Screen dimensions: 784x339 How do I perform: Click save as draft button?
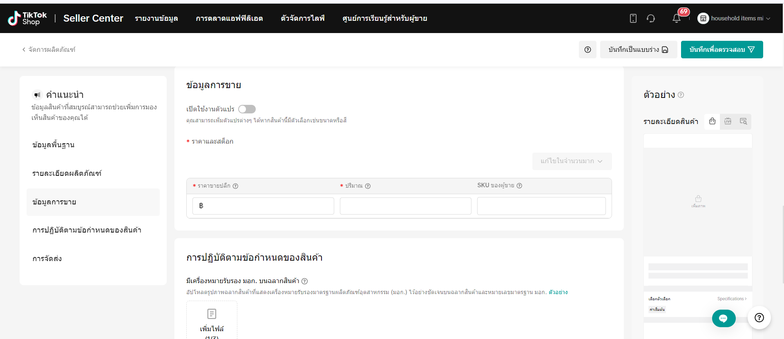pyautogui.click(x=638, y=50)
